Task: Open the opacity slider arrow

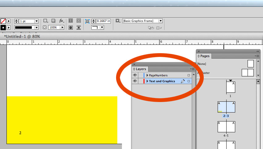Action: (x=62, y=28)
